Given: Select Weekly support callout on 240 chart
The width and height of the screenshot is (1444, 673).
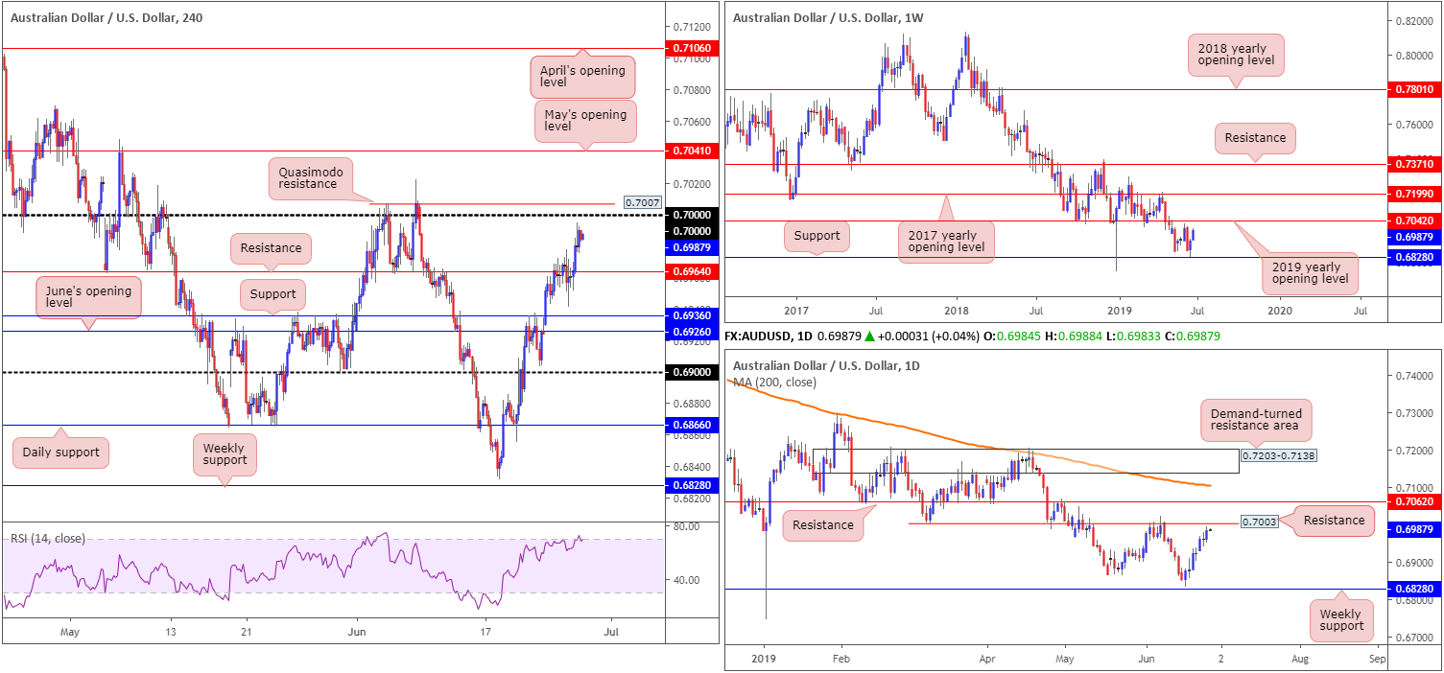Looking at the screenshot, I should 225,454.
